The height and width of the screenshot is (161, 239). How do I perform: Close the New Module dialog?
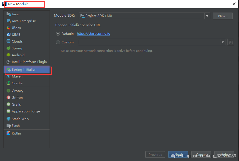[x=234, y=4]
